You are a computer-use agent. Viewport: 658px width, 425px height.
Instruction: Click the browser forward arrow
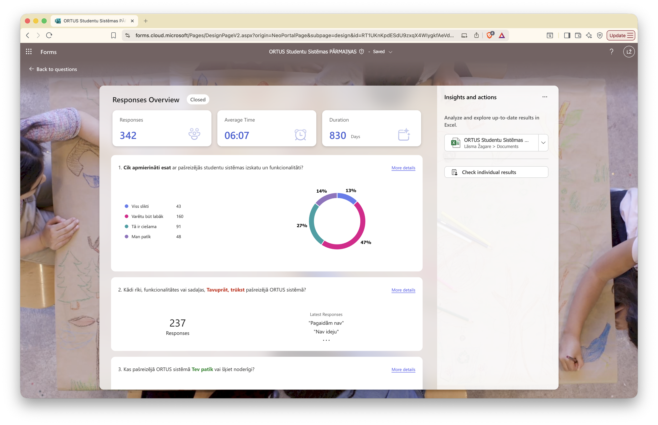(38, 35)
